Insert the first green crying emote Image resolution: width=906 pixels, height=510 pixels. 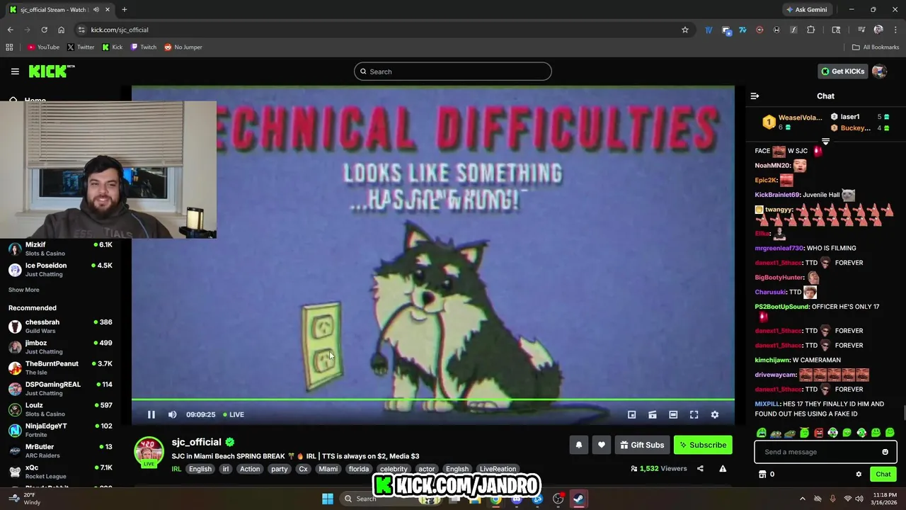click(762, 433)
